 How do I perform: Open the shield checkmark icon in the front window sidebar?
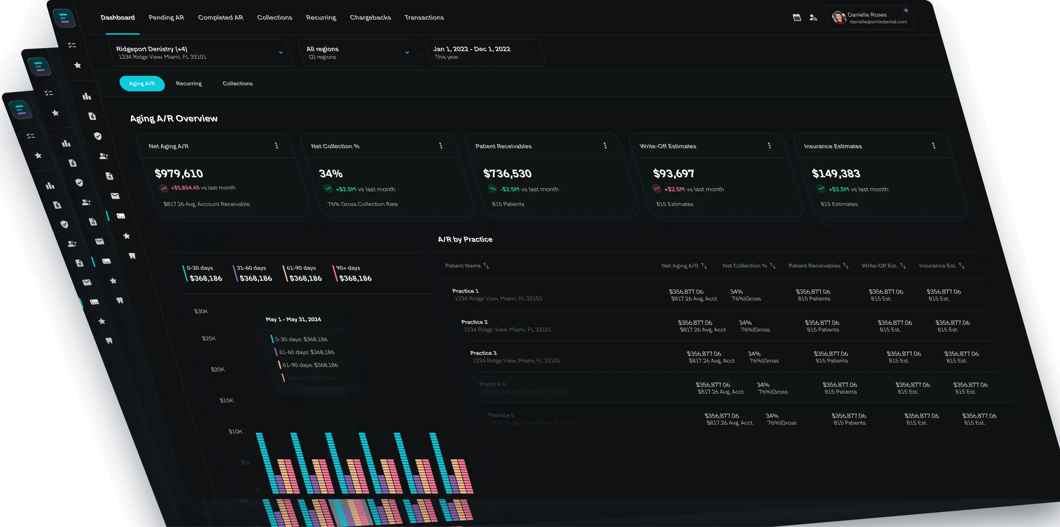[x=98, y=136]
